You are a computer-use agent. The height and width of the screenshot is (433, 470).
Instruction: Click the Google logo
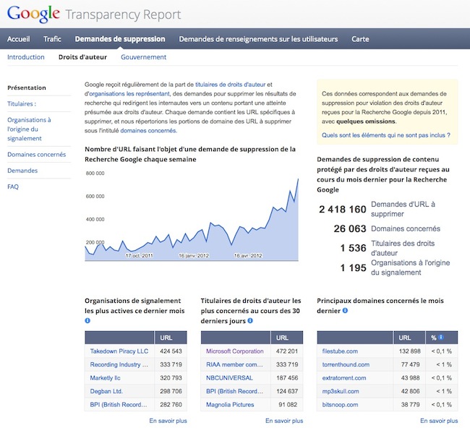click(x=33, y=14)
